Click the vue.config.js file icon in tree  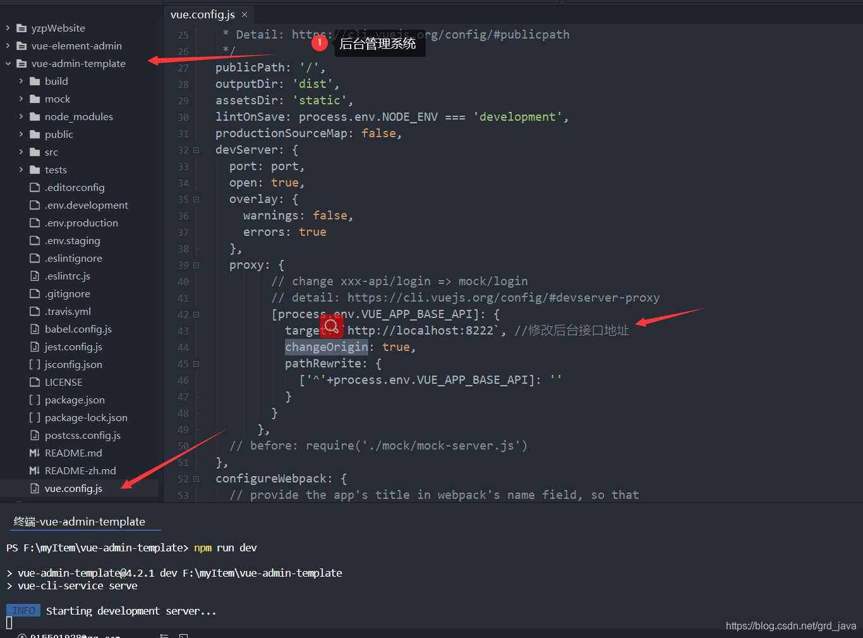(35, 489)
